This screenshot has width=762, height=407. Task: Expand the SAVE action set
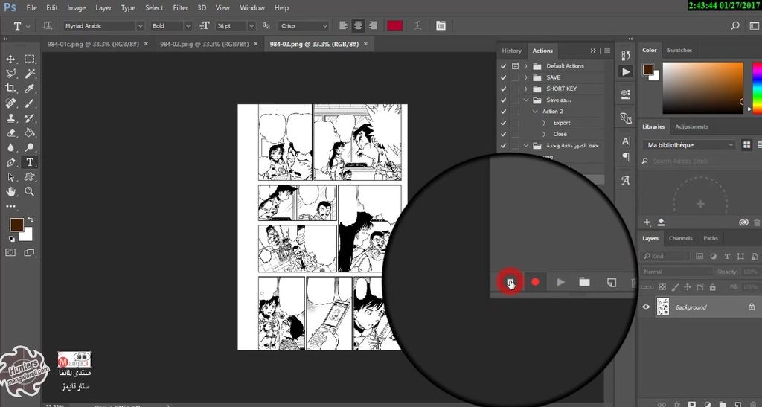pos(526,77)
